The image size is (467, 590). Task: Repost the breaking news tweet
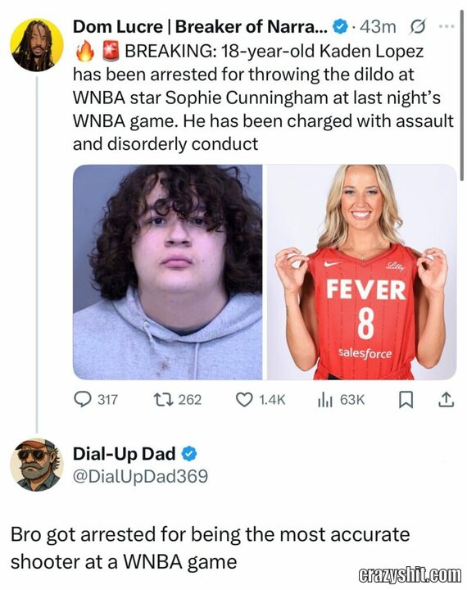click(x=178, y=400)
